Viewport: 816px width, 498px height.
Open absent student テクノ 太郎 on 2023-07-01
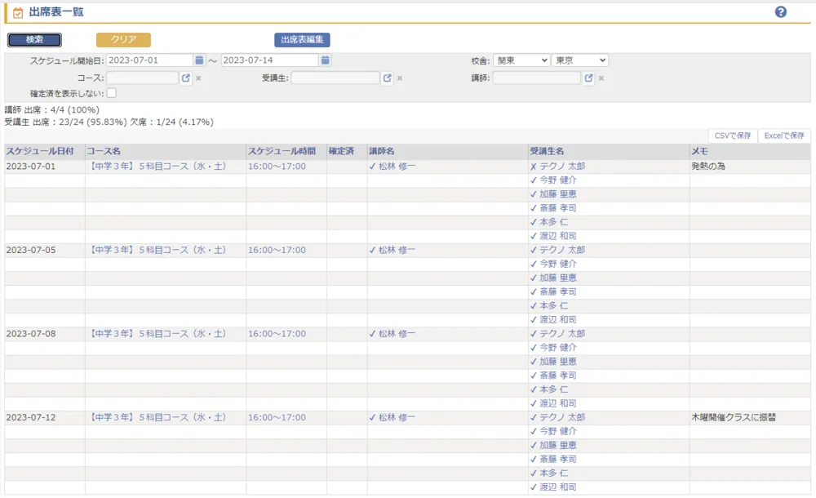coord(562,167)
